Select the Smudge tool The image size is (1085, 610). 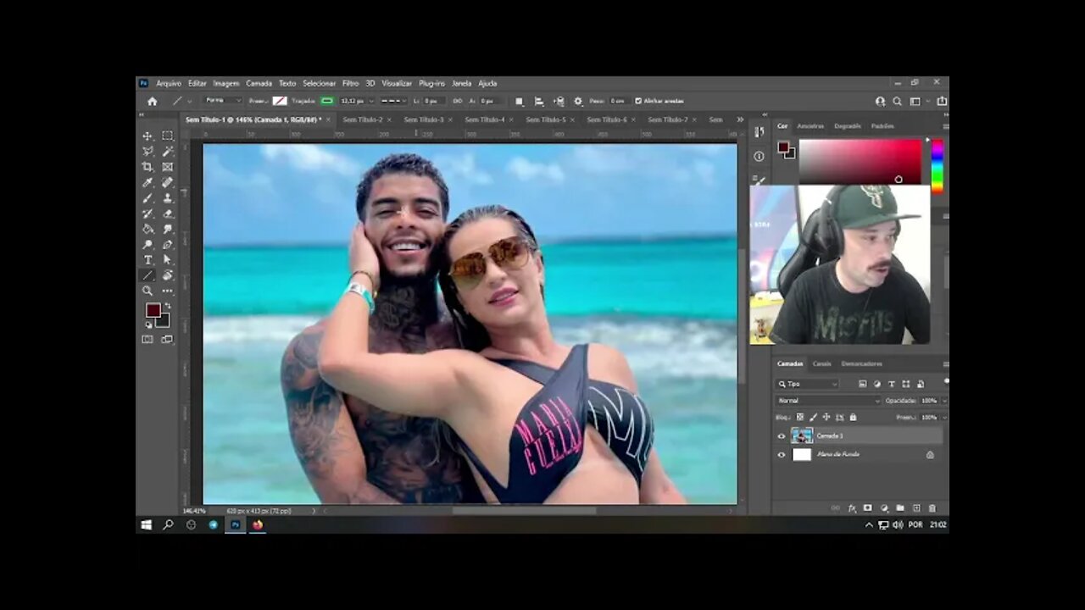[168, 229]
